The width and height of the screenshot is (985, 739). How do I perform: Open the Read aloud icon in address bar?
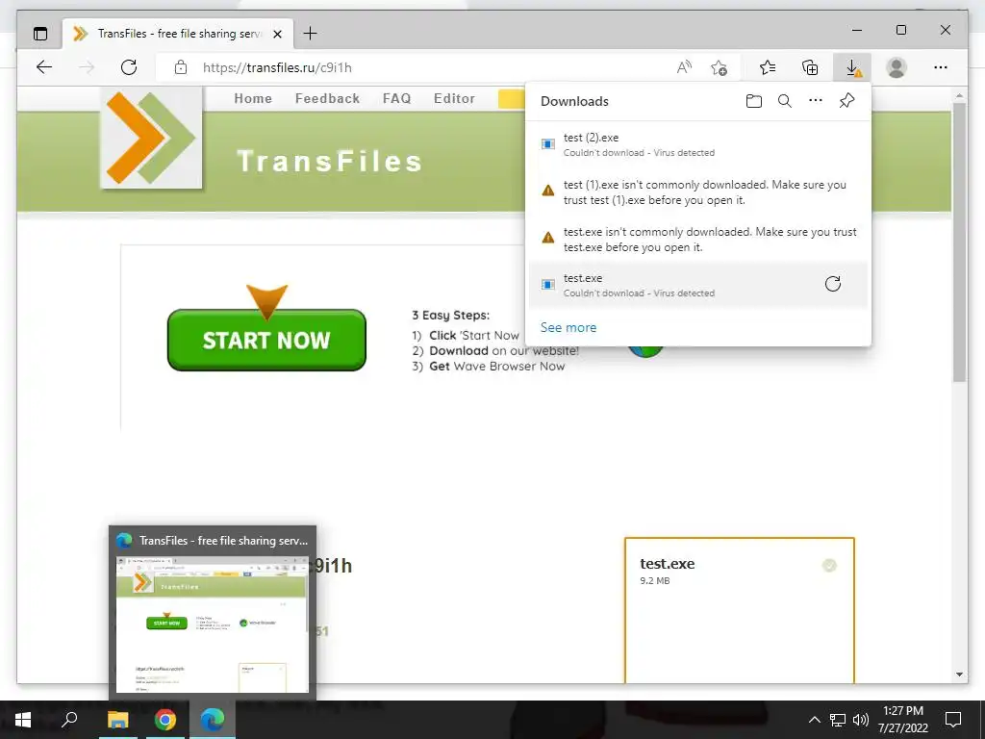tap(684, 67)
